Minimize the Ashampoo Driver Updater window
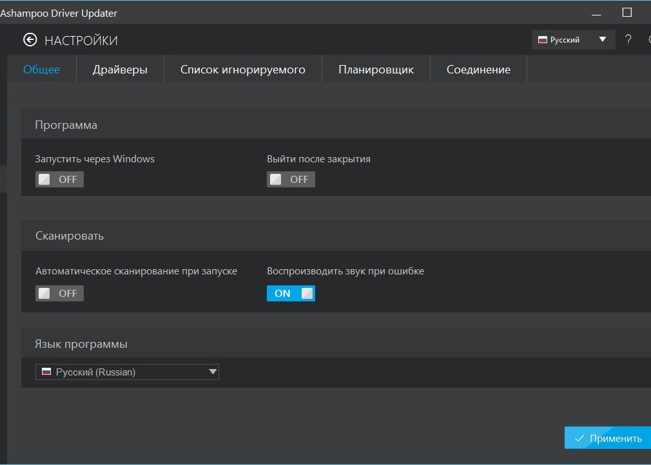 click(596, 14)
